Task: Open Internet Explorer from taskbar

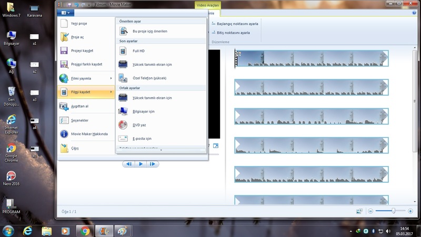Action: 28,231
